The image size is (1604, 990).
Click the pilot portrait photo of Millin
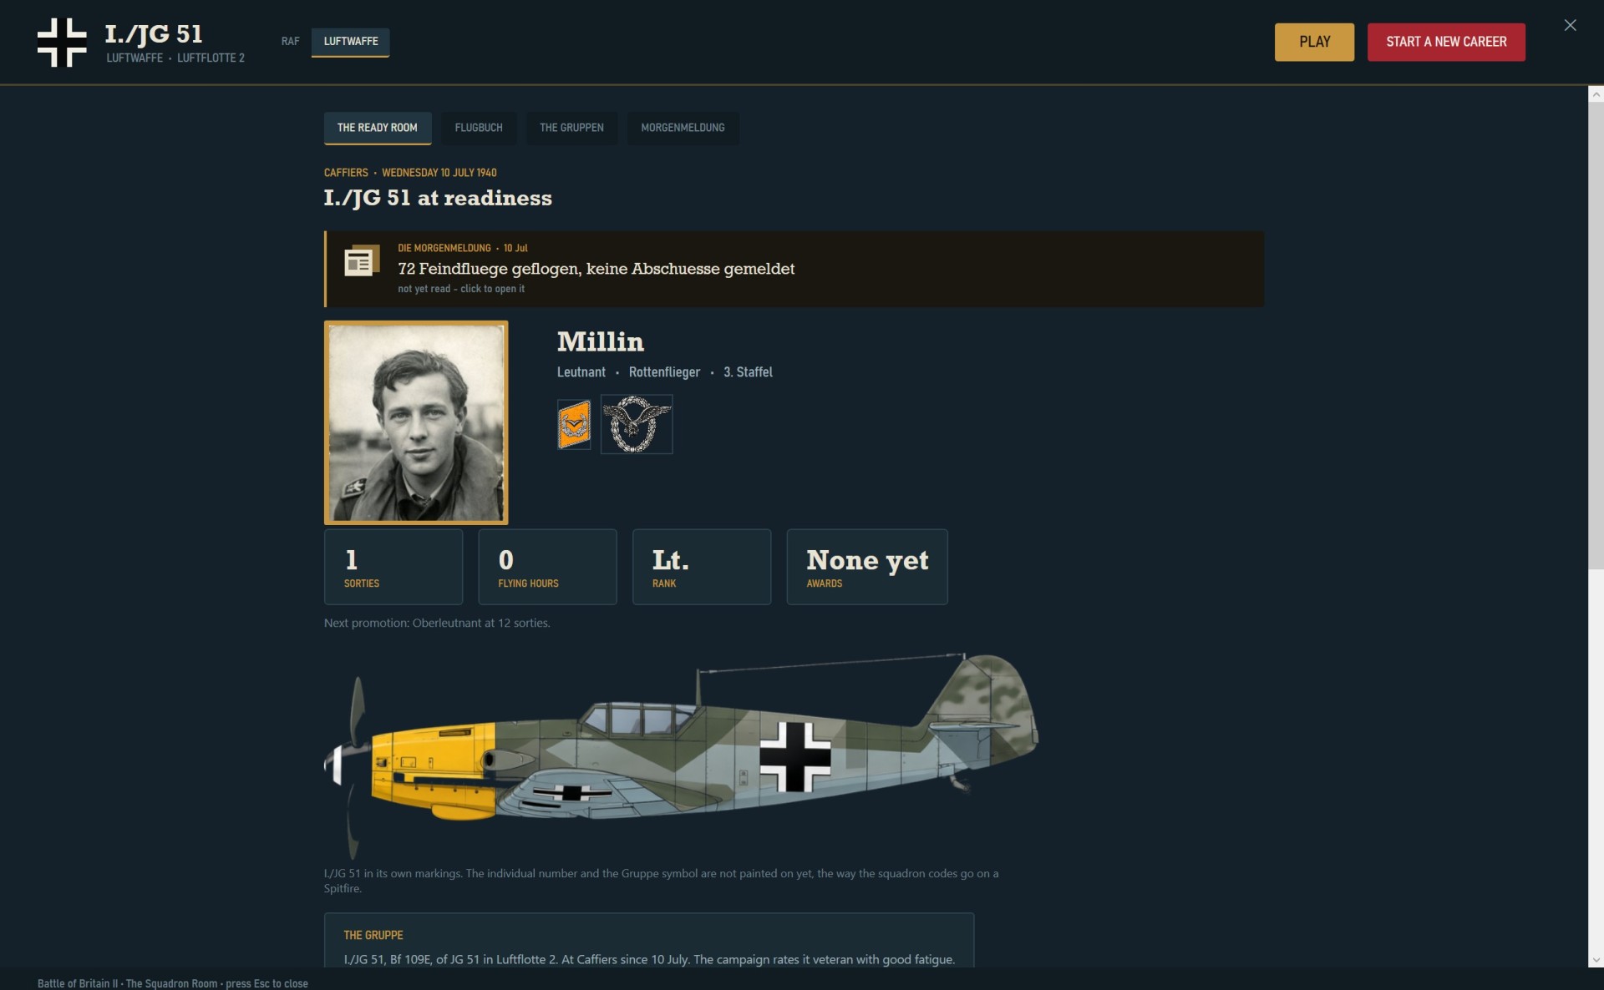coord(416,422)
